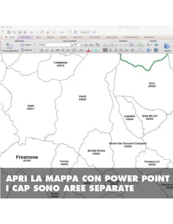Screen dimensions: 173x224
Task: Open the Calibri font name dropdown arrow
Action: coord(72,45)
